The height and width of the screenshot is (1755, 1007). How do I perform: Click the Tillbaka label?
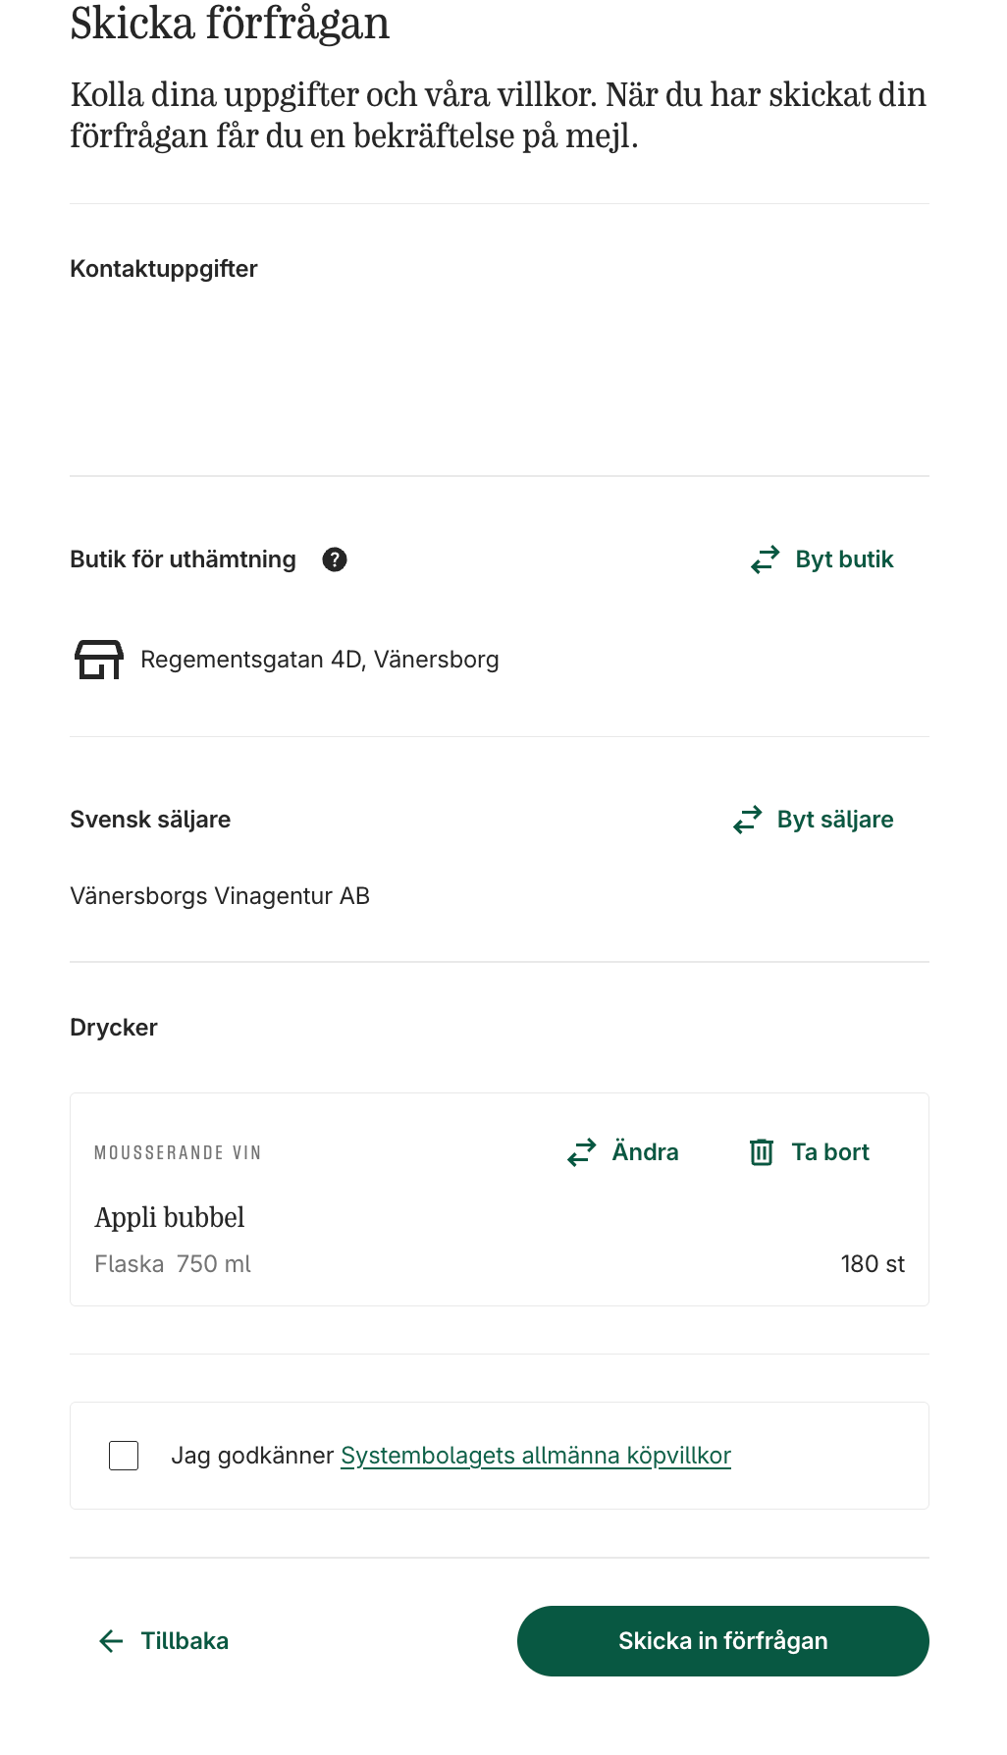(185, 1641)
